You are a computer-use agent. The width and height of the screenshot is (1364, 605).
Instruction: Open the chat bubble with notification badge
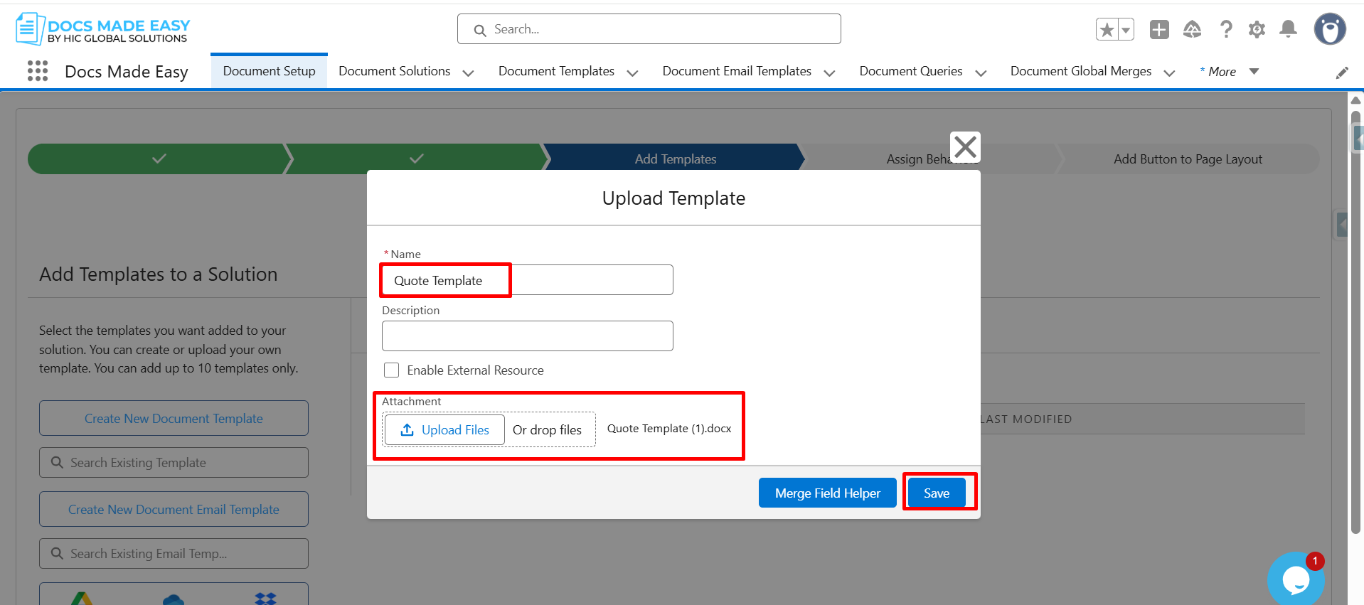[1296, 579]
